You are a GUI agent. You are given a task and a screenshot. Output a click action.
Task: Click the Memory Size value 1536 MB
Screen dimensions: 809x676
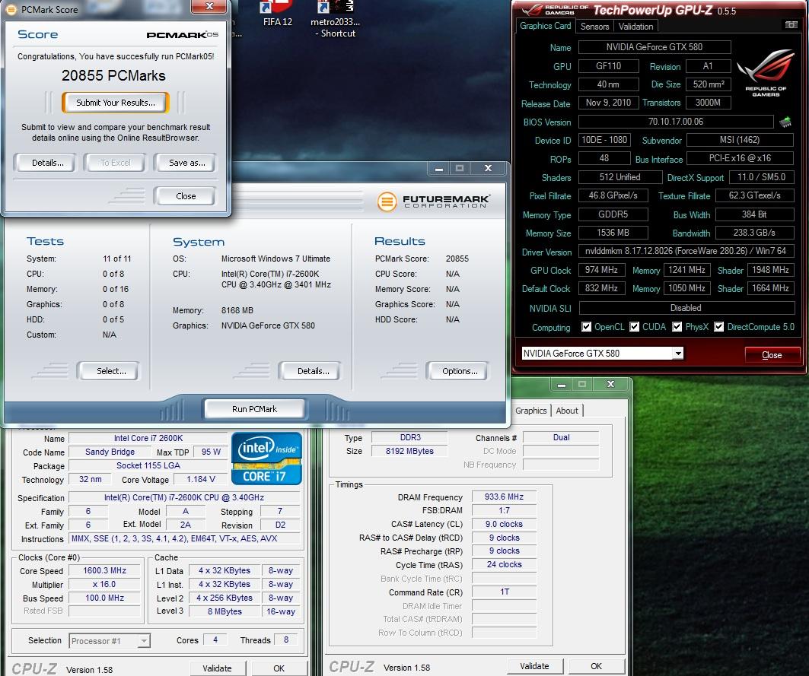pyautogui.click(x=613, y=233)
